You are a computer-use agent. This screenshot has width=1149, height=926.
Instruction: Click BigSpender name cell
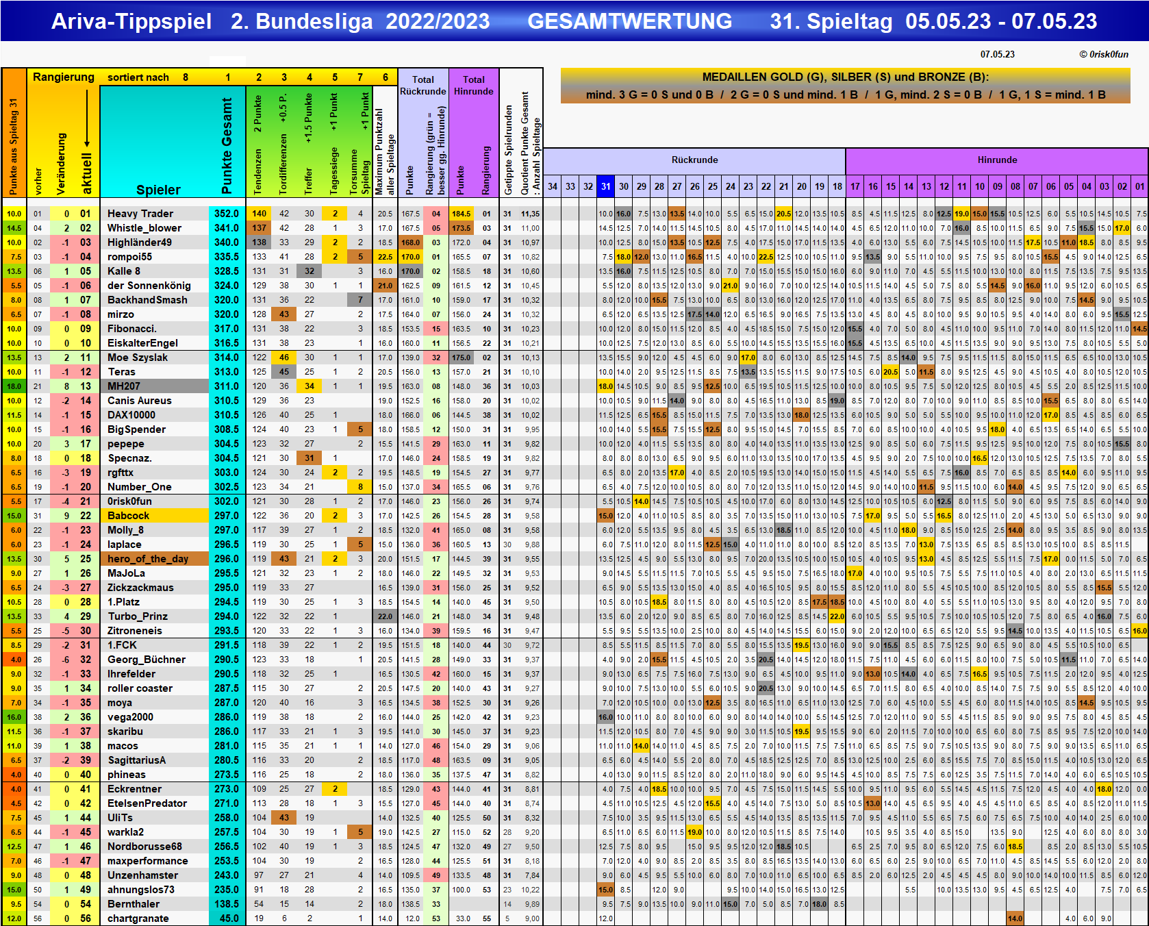[x=154, y=429]
